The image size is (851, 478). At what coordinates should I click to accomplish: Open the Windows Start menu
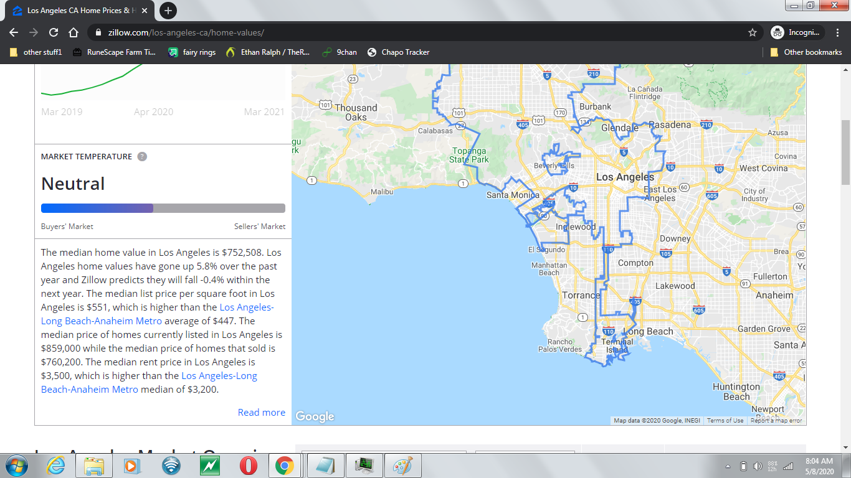click(x=17, y=466)
